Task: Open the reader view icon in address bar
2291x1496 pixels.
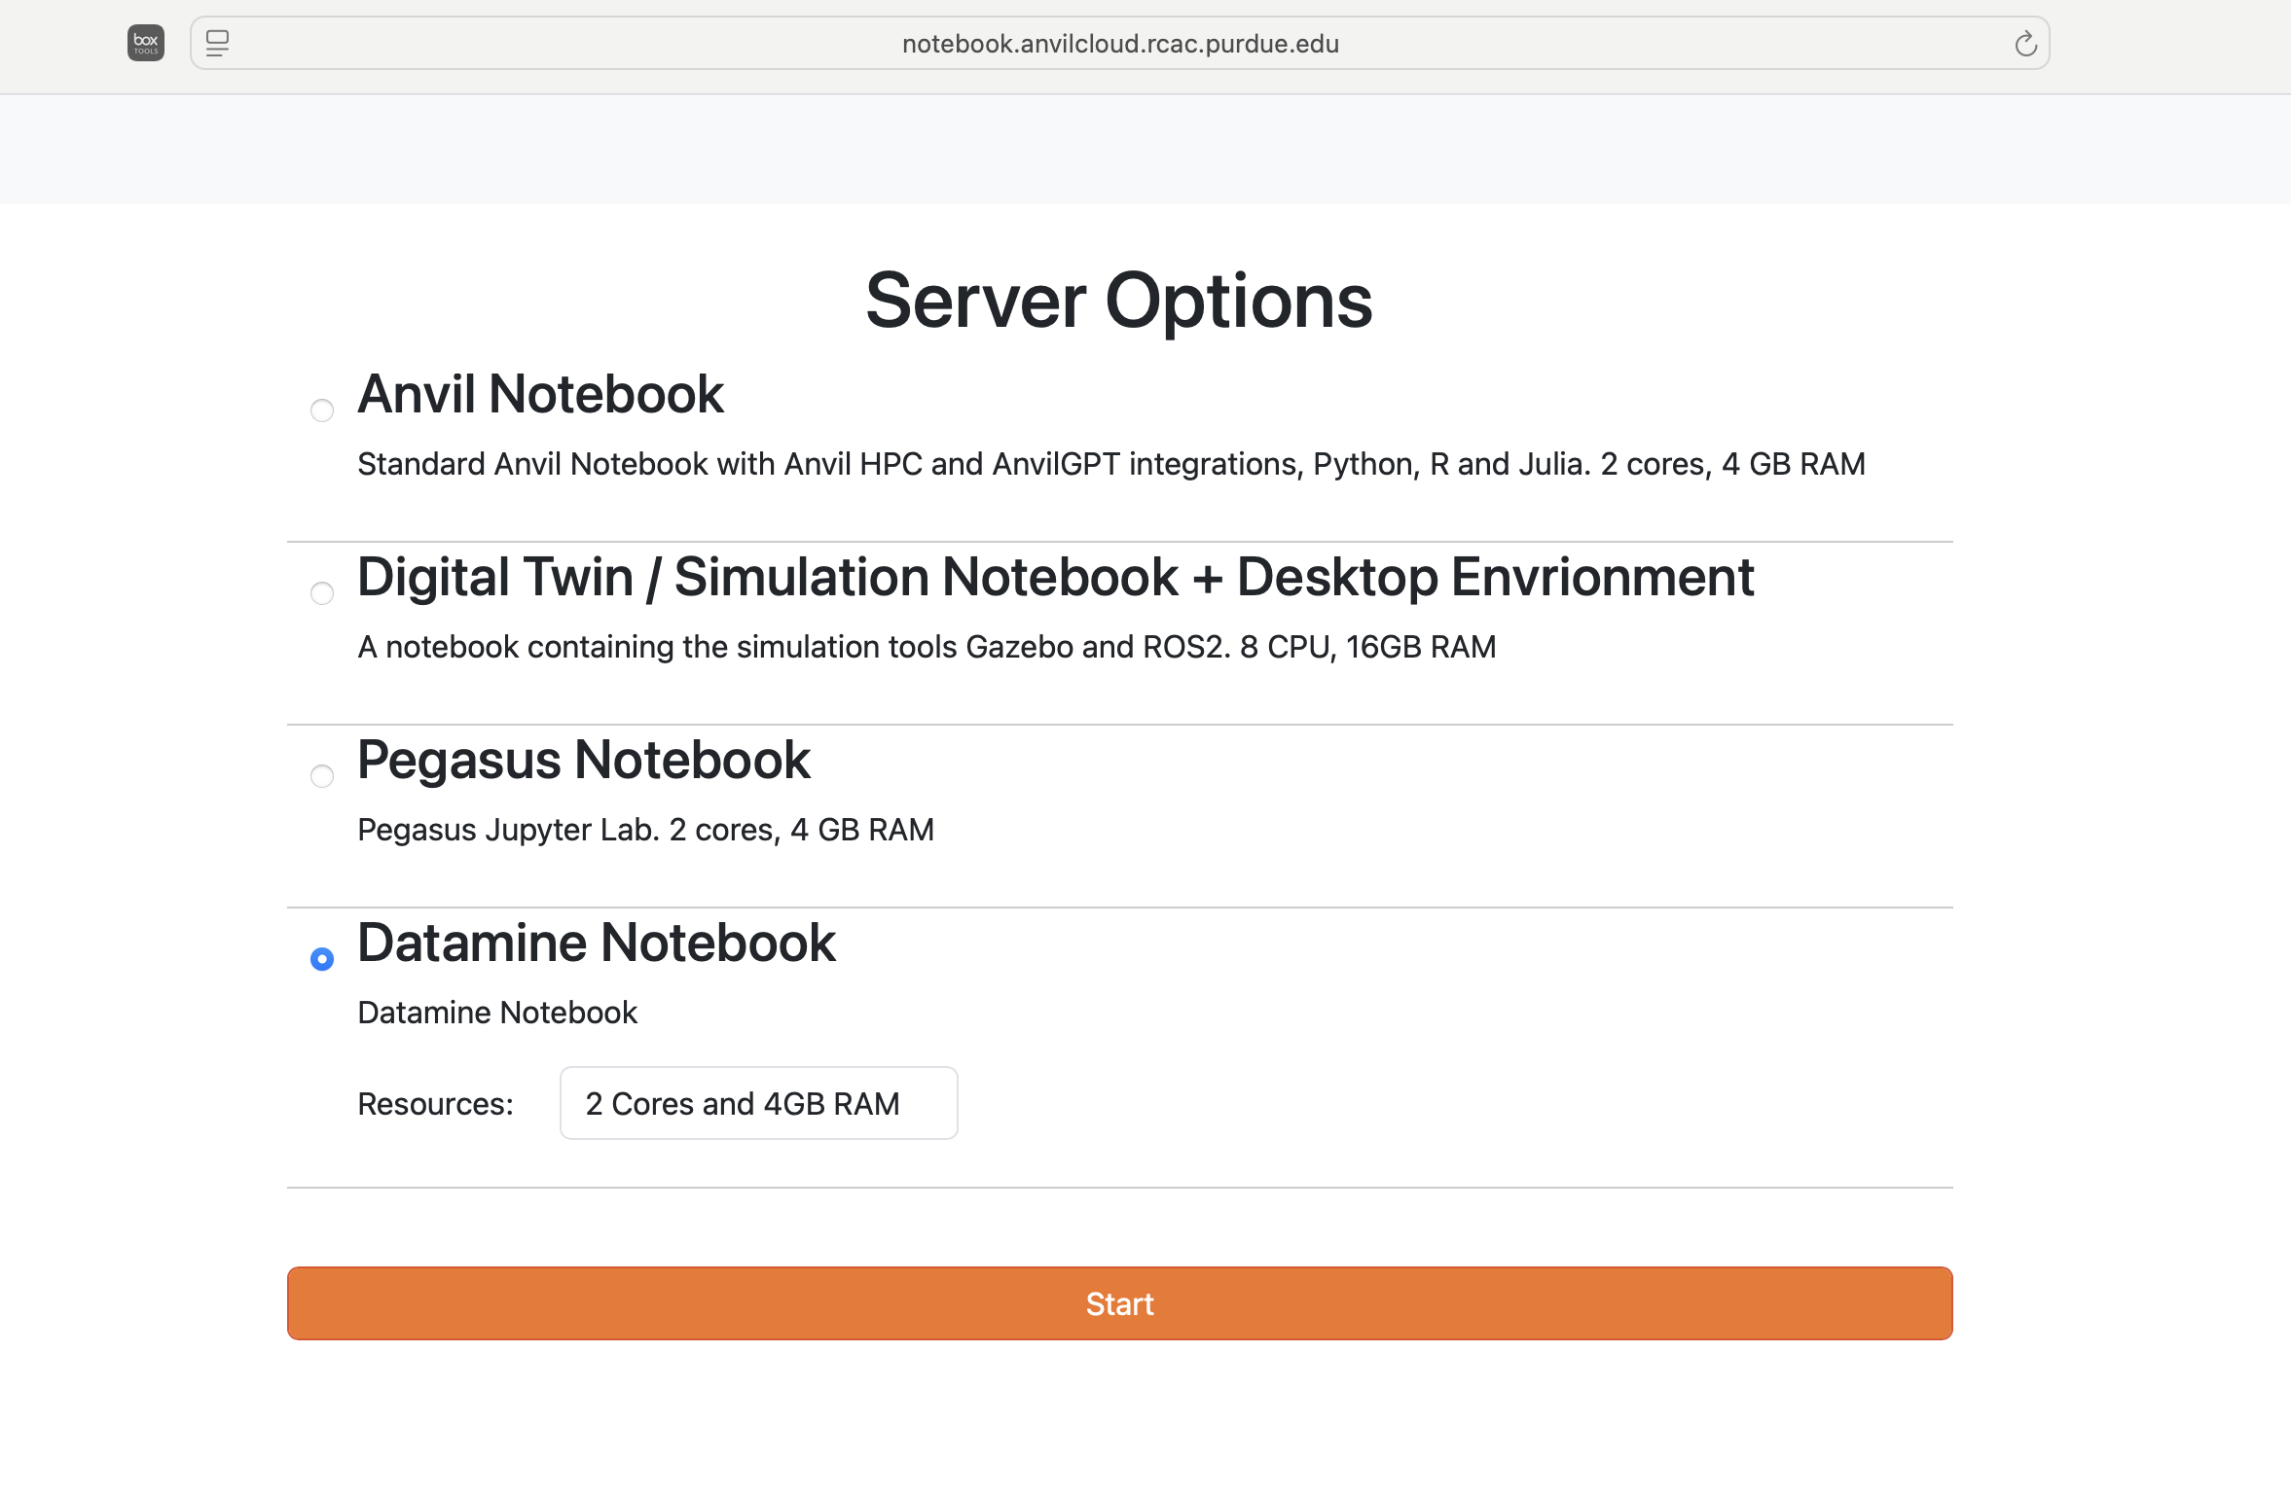Action: click(x=218, y=43)
